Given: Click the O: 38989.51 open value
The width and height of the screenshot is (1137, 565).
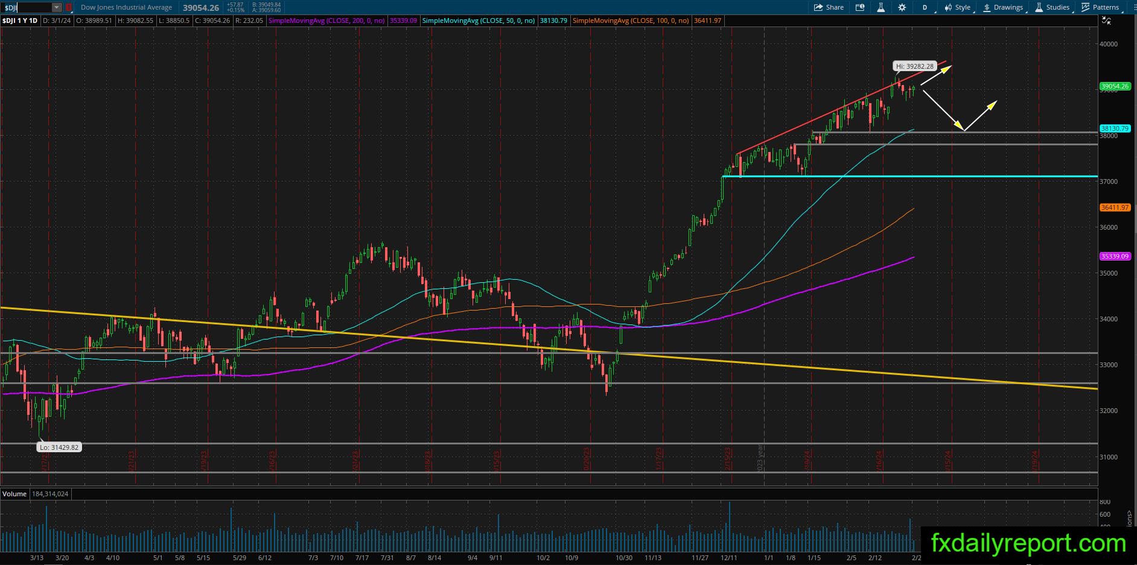Looking at the screenshot, I should pos(95,21).
